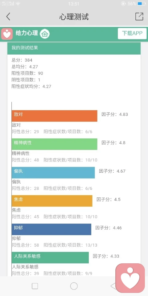Tap the floating pink heart icon
The image size is (148, 296).
point(130,278)
